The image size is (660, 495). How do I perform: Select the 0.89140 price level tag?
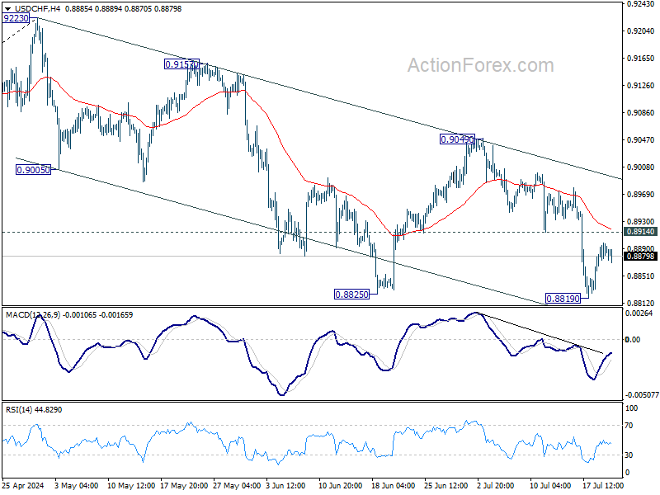pos(640,232)
